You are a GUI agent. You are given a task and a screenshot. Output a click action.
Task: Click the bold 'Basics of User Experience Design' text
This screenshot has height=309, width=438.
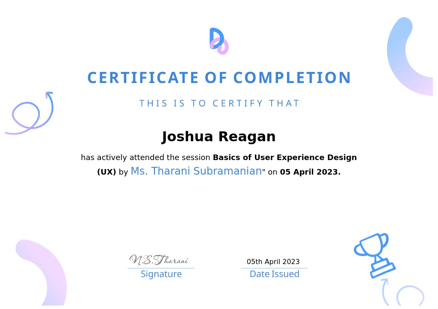(284, 157)
